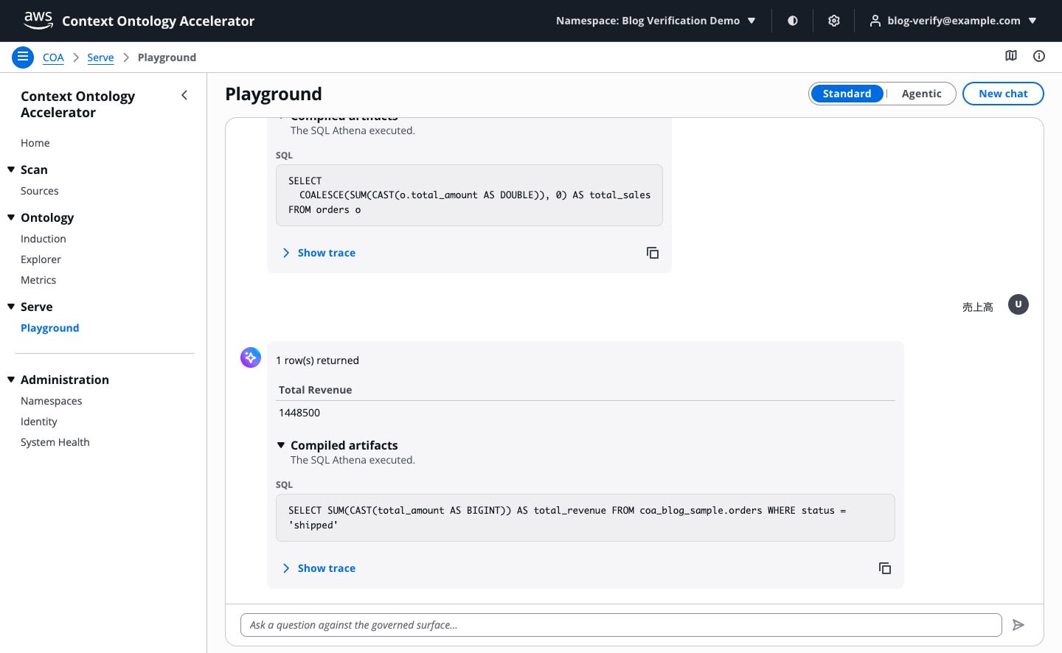Focus the ask a question input

tap(621, 625)
